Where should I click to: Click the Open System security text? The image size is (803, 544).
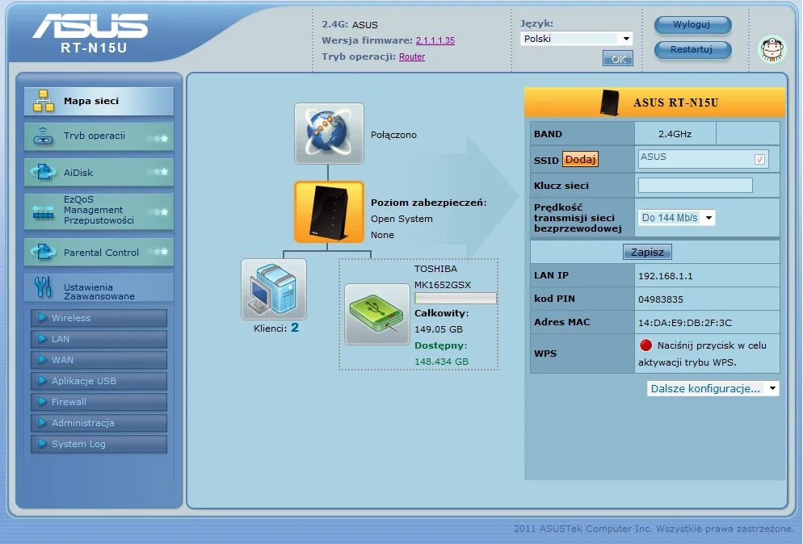coord(401,219)
